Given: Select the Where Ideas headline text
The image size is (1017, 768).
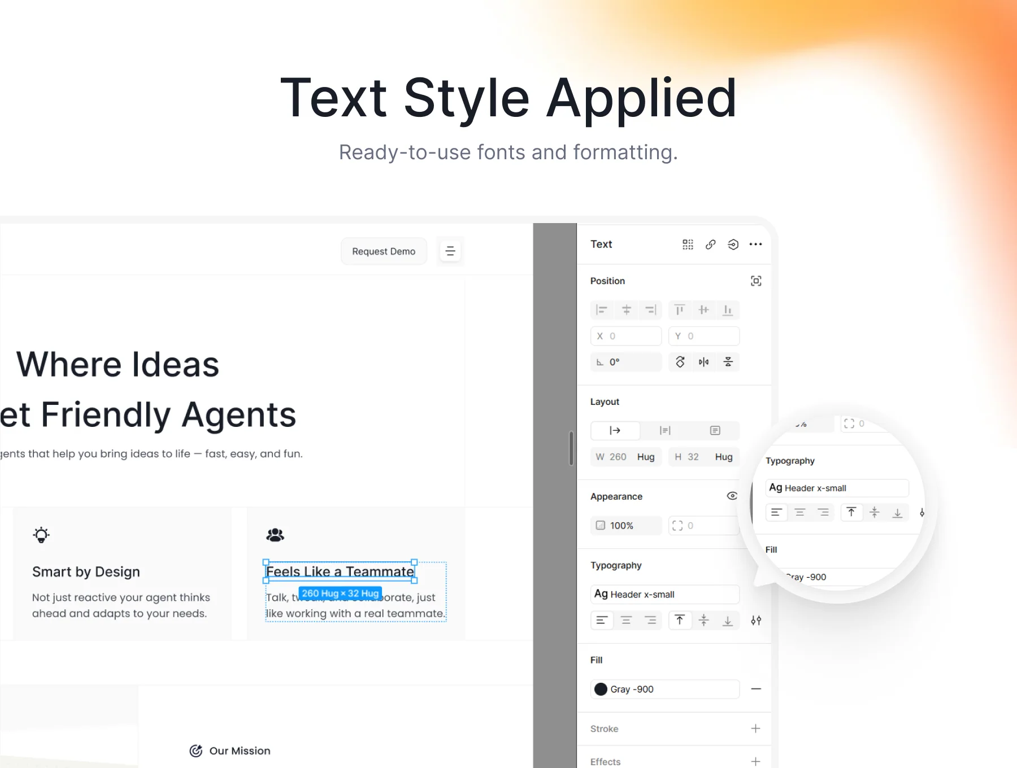Looking at the screenshot, I should coord(118,364).
